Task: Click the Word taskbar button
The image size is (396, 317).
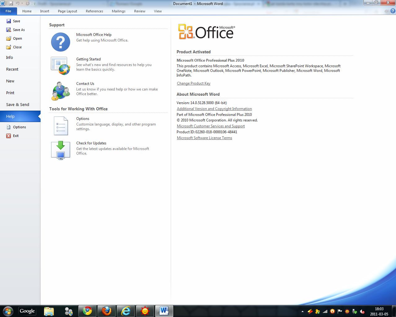Action: coord(164,311)
